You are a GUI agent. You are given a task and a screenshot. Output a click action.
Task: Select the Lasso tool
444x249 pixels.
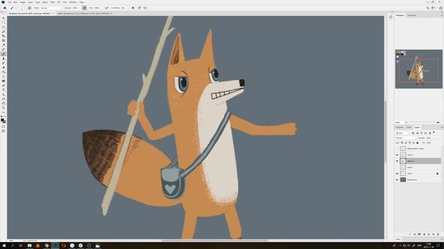click(x=3, y=27)
